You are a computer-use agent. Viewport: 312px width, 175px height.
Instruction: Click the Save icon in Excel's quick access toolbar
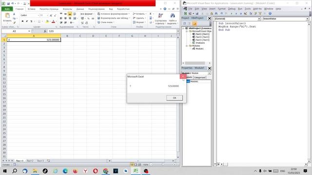(x=8, y=3)
